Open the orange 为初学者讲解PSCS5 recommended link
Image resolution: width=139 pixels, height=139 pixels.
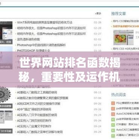126,26
